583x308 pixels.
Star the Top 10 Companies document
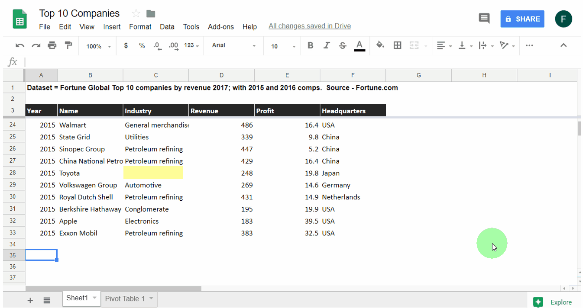136,13
